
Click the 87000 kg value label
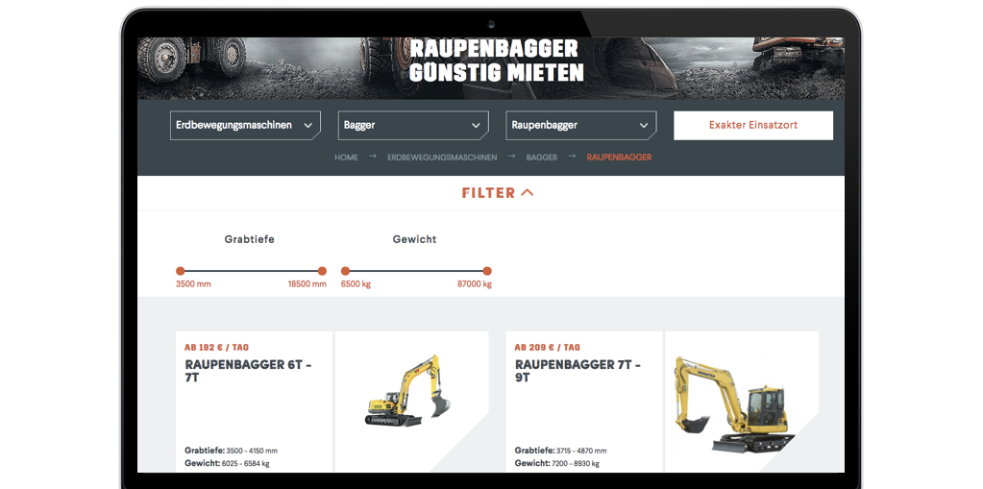pyautogui.click(x=475, y=284)
